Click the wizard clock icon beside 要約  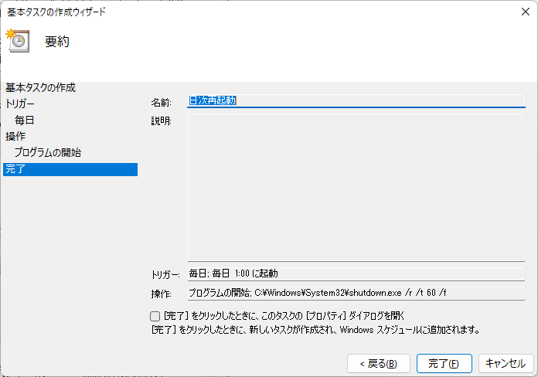point(18,41)
